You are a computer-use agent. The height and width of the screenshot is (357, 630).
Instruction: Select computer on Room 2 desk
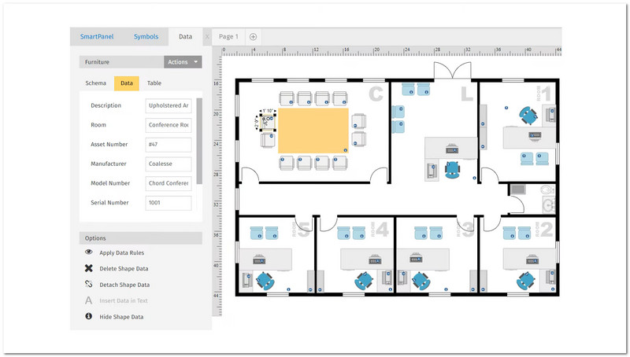coord(532,260)
